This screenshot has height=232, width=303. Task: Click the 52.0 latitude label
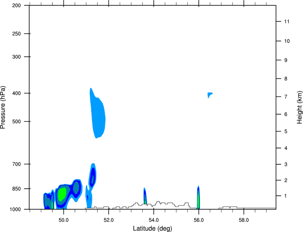109,220
